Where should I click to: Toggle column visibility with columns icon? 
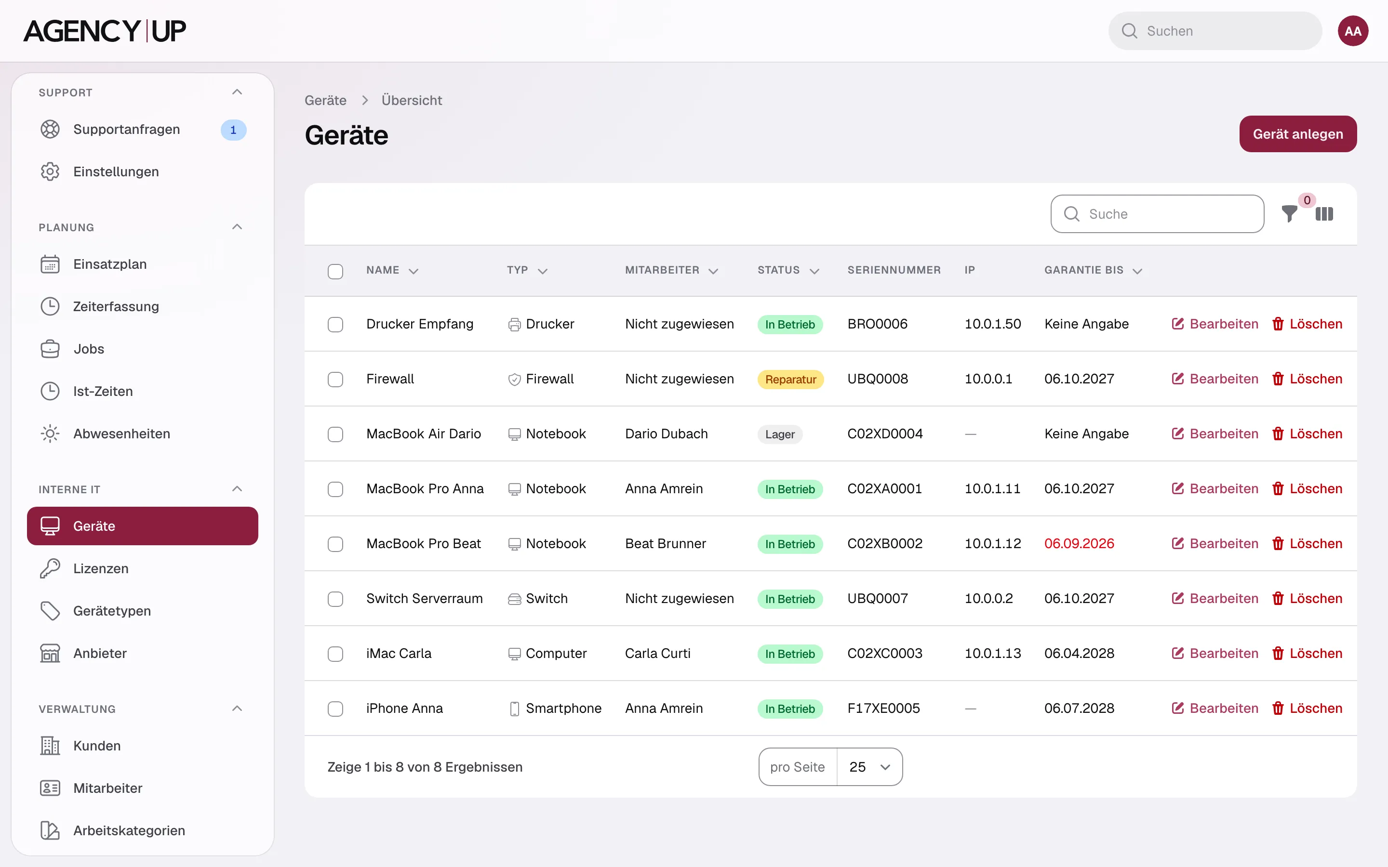coord(1324,214)
